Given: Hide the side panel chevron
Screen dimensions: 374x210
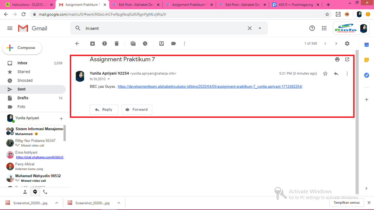Looking at the screenshot, I should tap(366, 188).
